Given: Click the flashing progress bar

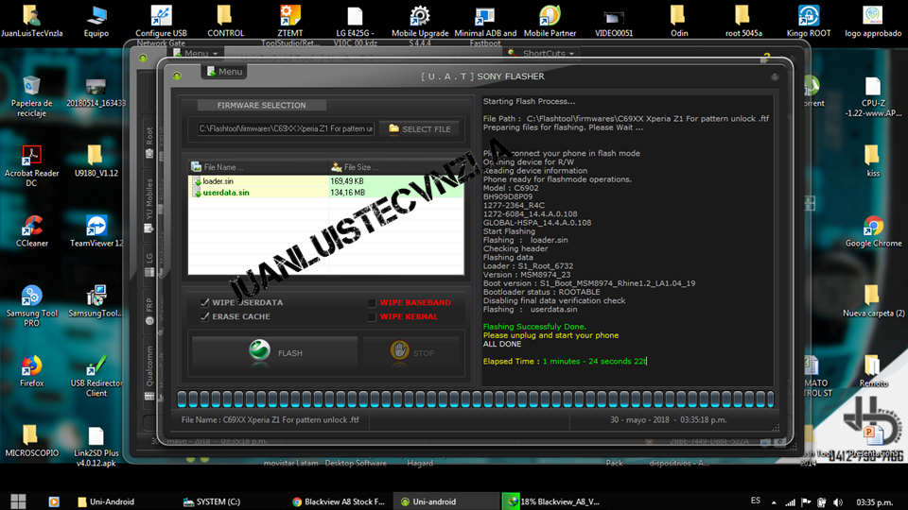Looking at the screenshot, I should click(x=476, y=399).
